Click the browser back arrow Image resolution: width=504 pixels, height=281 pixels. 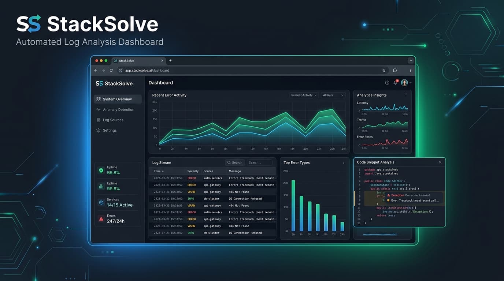tap(96, 70)
